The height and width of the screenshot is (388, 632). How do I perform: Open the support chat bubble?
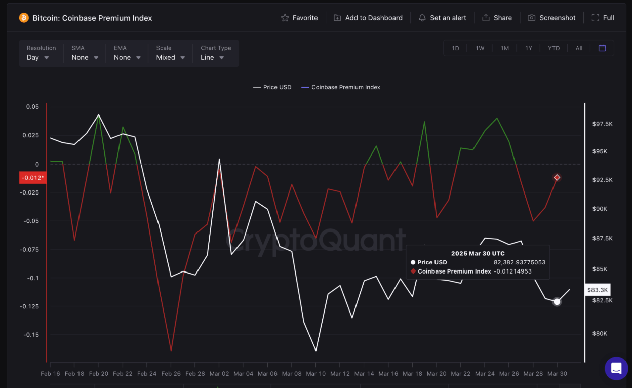616,369
